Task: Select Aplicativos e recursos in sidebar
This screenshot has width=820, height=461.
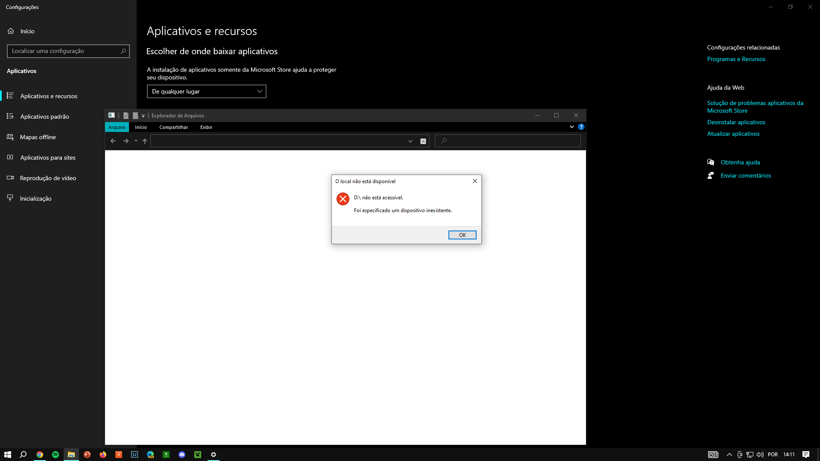Action: pos(68,96)
